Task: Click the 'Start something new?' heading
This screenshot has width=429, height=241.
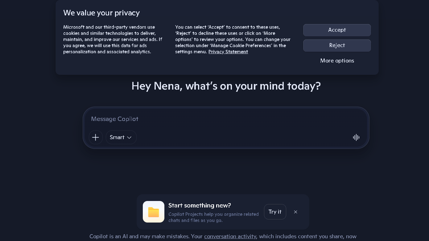Action: 200,205
